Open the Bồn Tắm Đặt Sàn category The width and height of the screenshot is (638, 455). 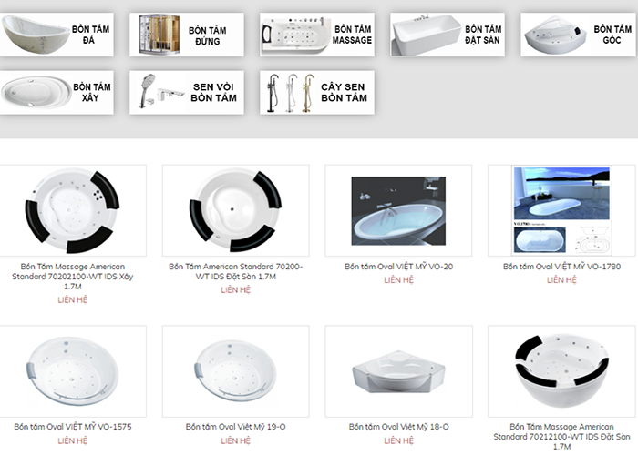(448, 35)
